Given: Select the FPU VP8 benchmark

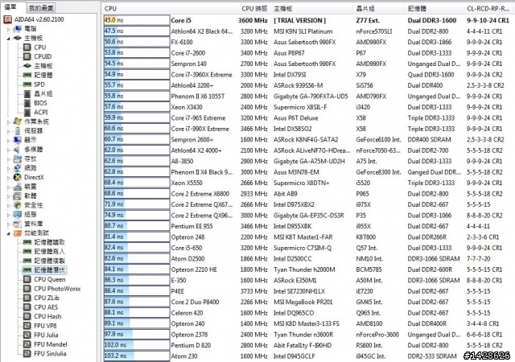Looking at the screenshot, I should tap(45, 326).
